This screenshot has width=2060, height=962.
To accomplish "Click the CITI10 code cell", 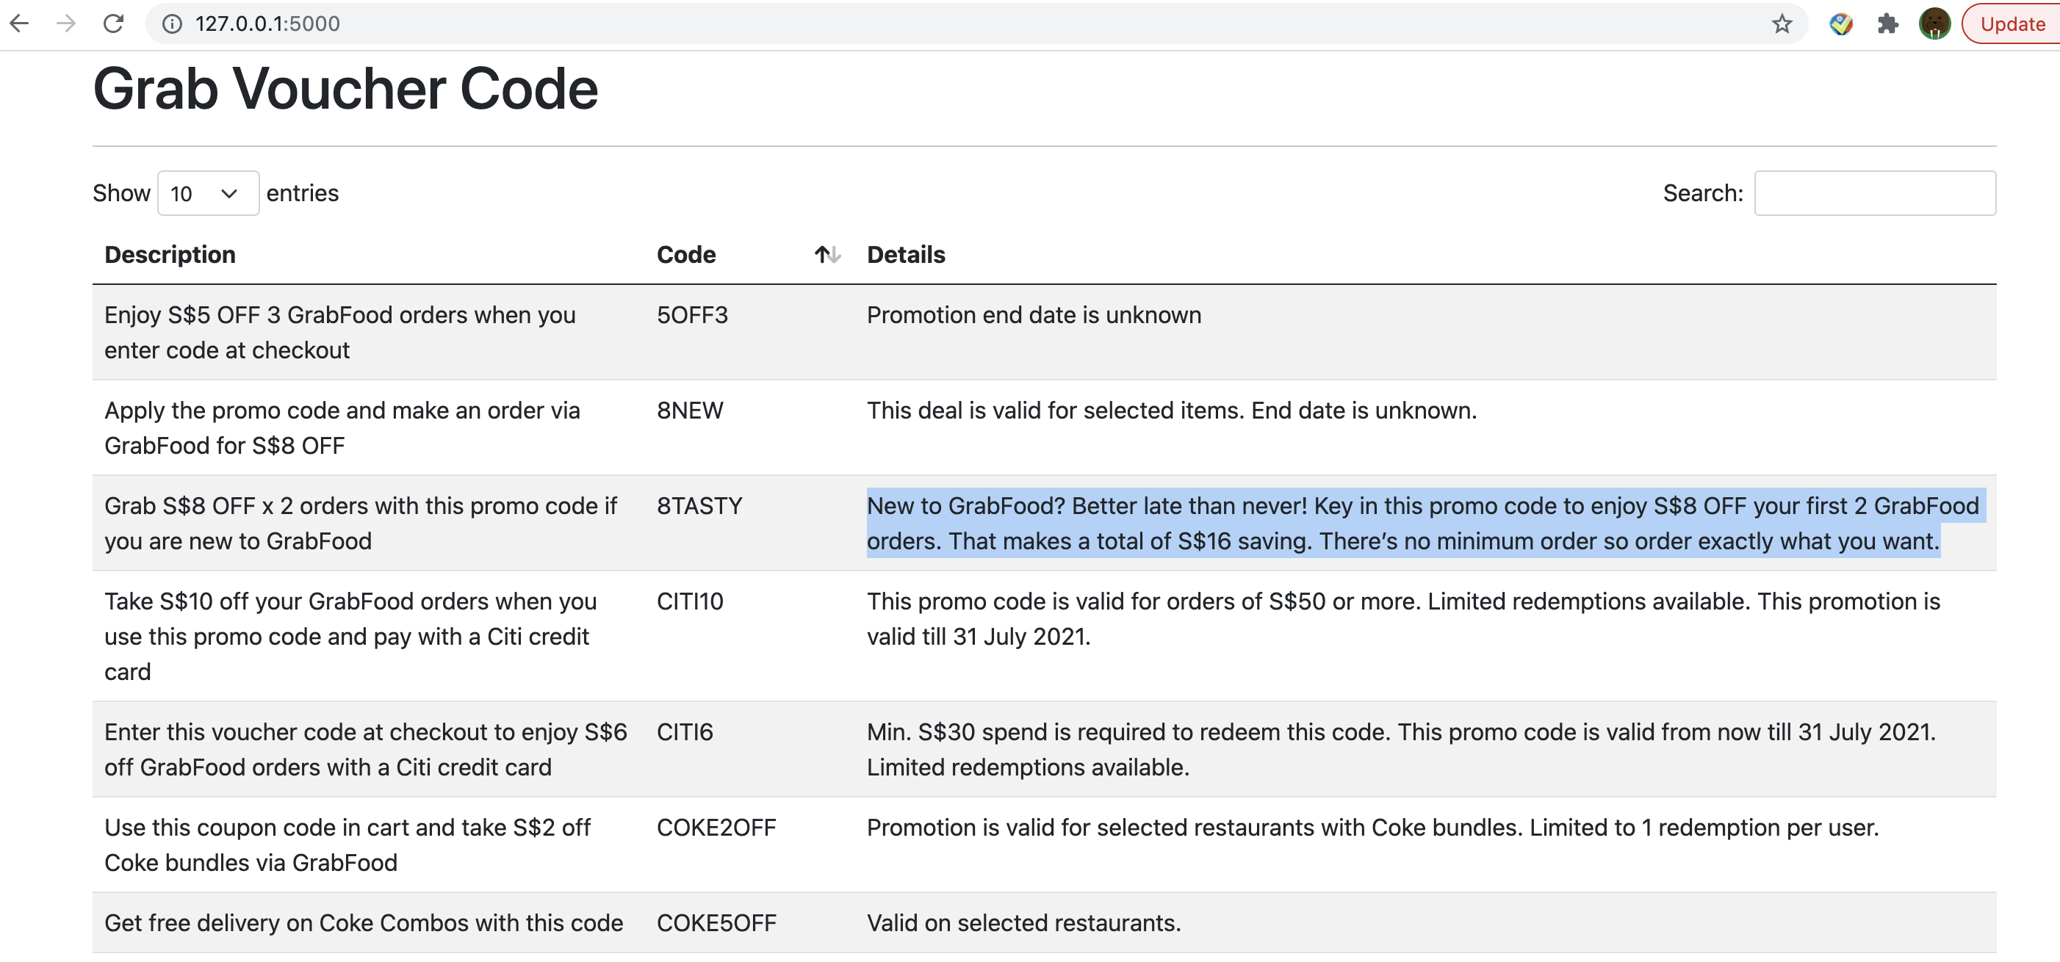I will click(x=689, y=601).
